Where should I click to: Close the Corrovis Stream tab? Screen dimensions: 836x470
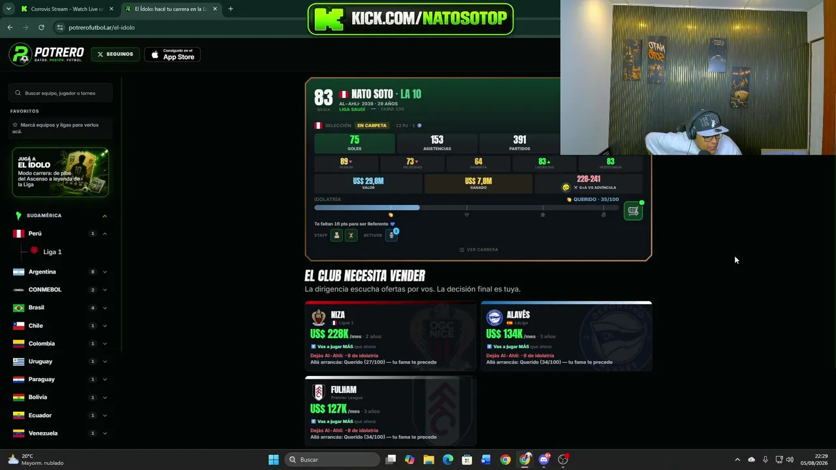(x=112, y=9)
